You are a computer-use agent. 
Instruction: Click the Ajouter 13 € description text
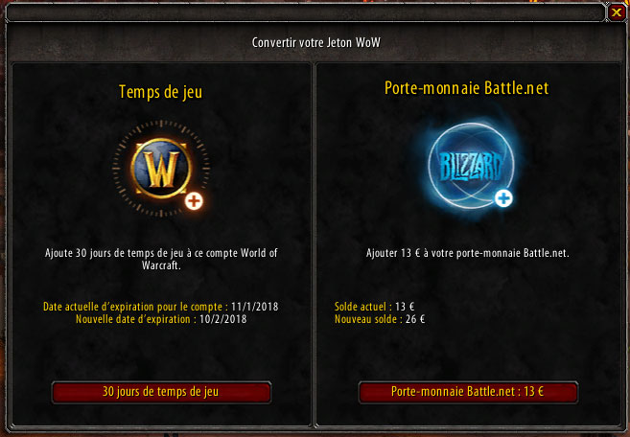pyautogui.click(x=468, y=253)
